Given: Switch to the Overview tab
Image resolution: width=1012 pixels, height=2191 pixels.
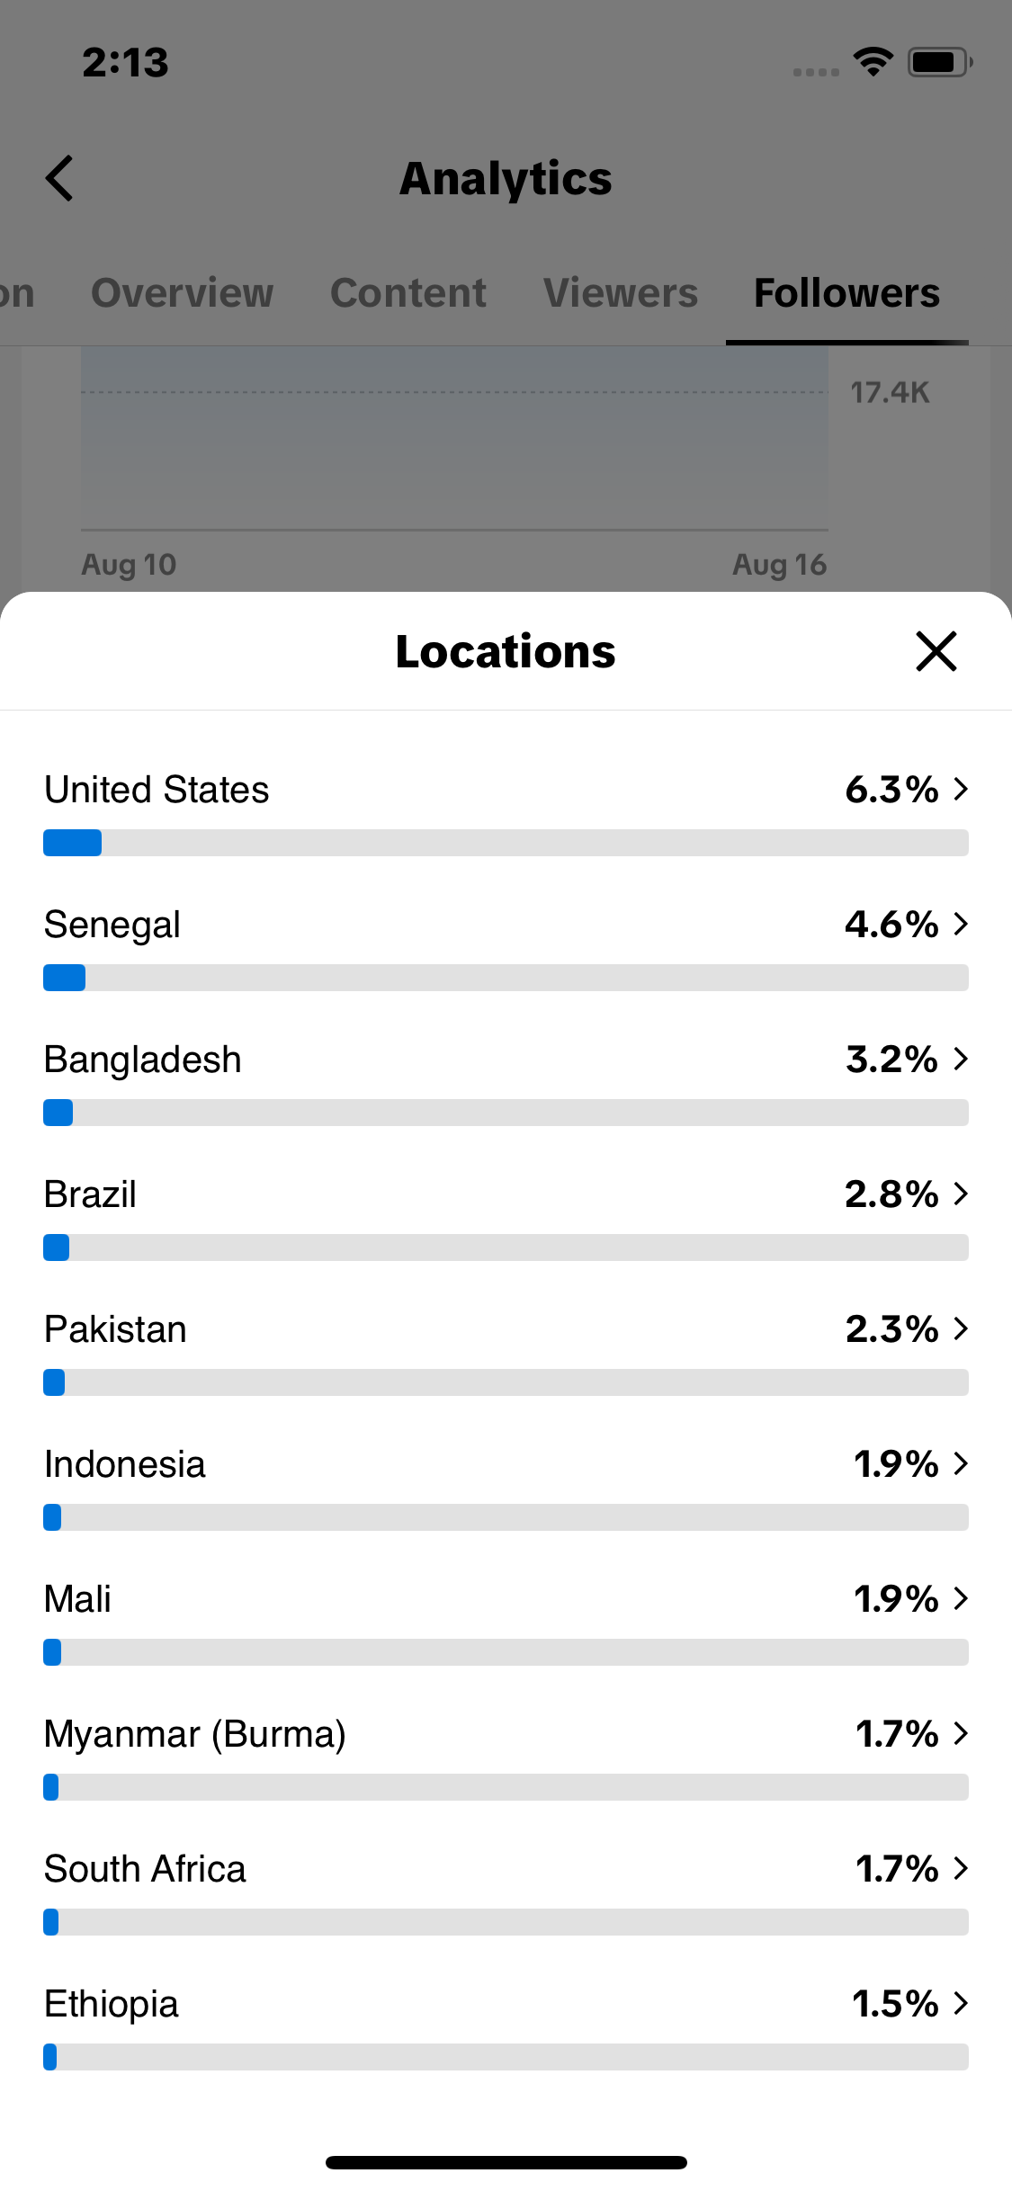Looking at the screenshot, I should (183, 293).
